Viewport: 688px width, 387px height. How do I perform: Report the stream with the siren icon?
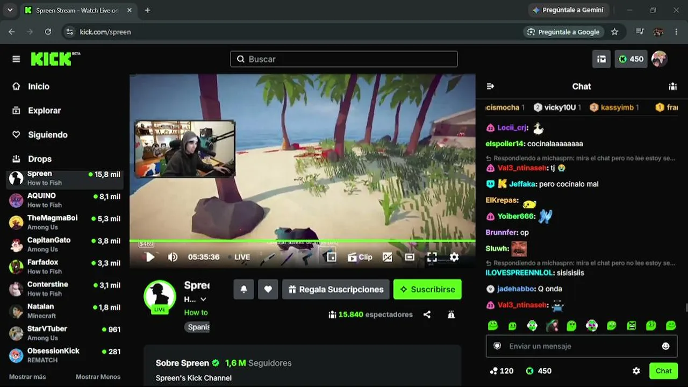tap(451, 314)
